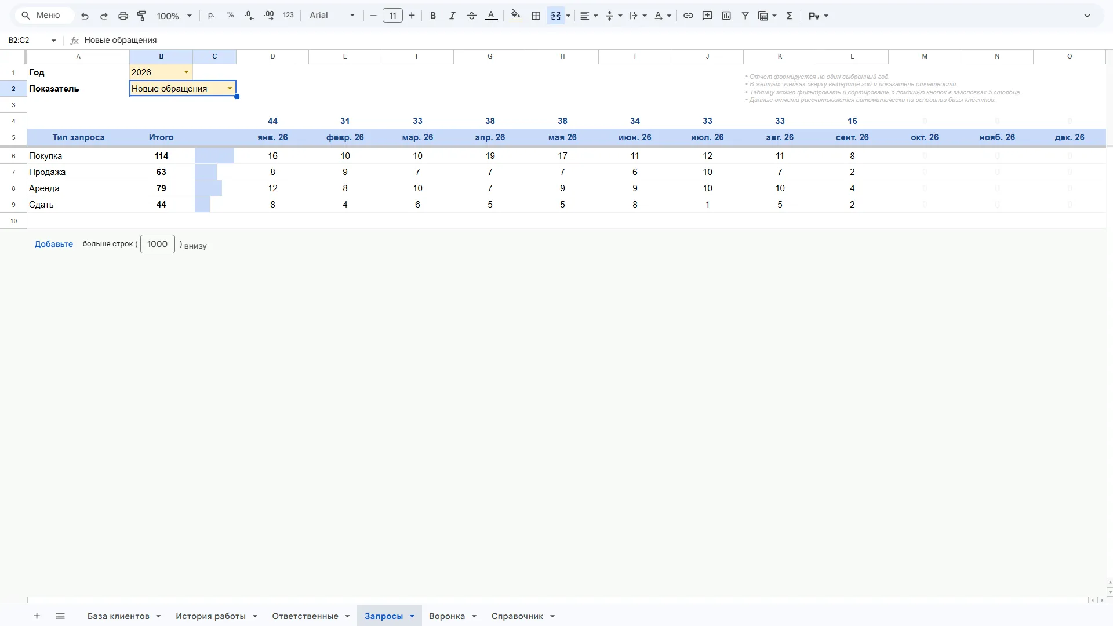Open the cell borders menu
The width and height of the screenshot is (1113, 626).
[536, 16]
